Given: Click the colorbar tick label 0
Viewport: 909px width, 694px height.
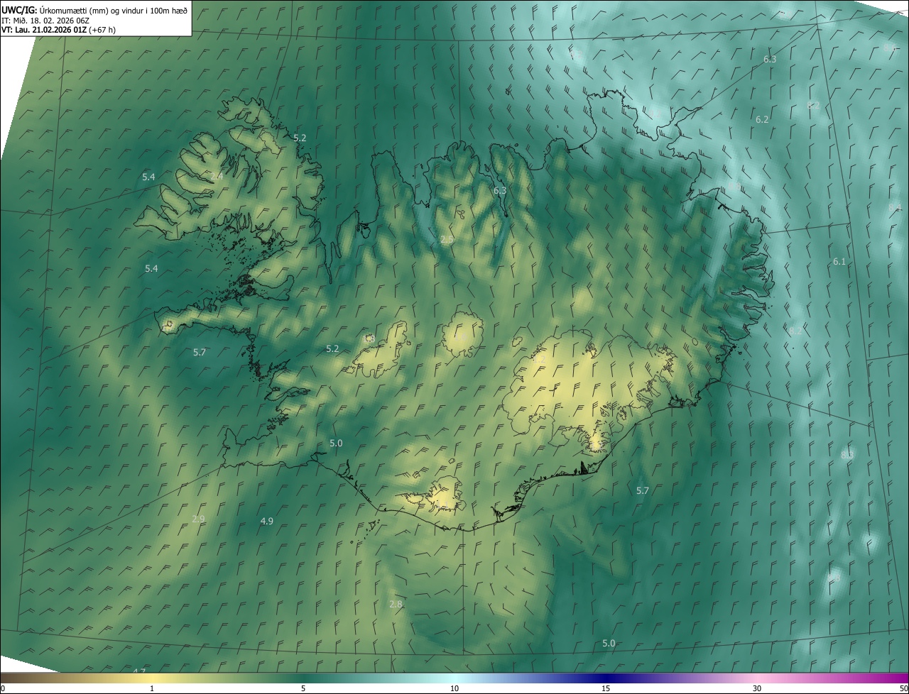Looking at the screenshot, I should [x=3, y=688].
